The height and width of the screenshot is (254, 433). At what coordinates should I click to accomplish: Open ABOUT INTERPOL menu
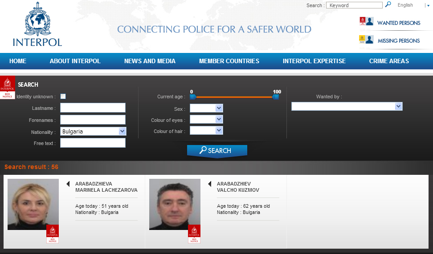(75, 61)
